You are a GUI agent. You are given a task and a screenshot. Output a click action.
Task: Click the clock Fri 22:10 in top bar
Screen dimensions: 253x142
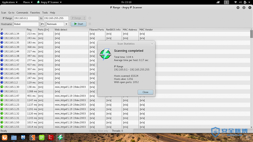tap(126, 2)
